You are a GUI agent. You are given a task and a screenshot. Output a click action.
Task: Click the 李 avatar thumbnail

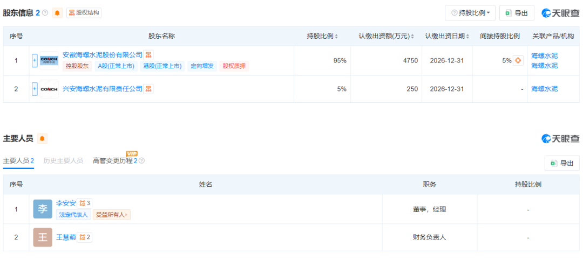[43, 209]
